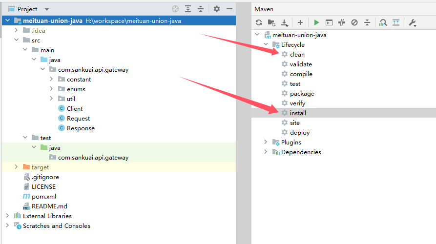
Task: Toggle Skip Tests mode in Maven toolbar
Action: tap(354, 22)
